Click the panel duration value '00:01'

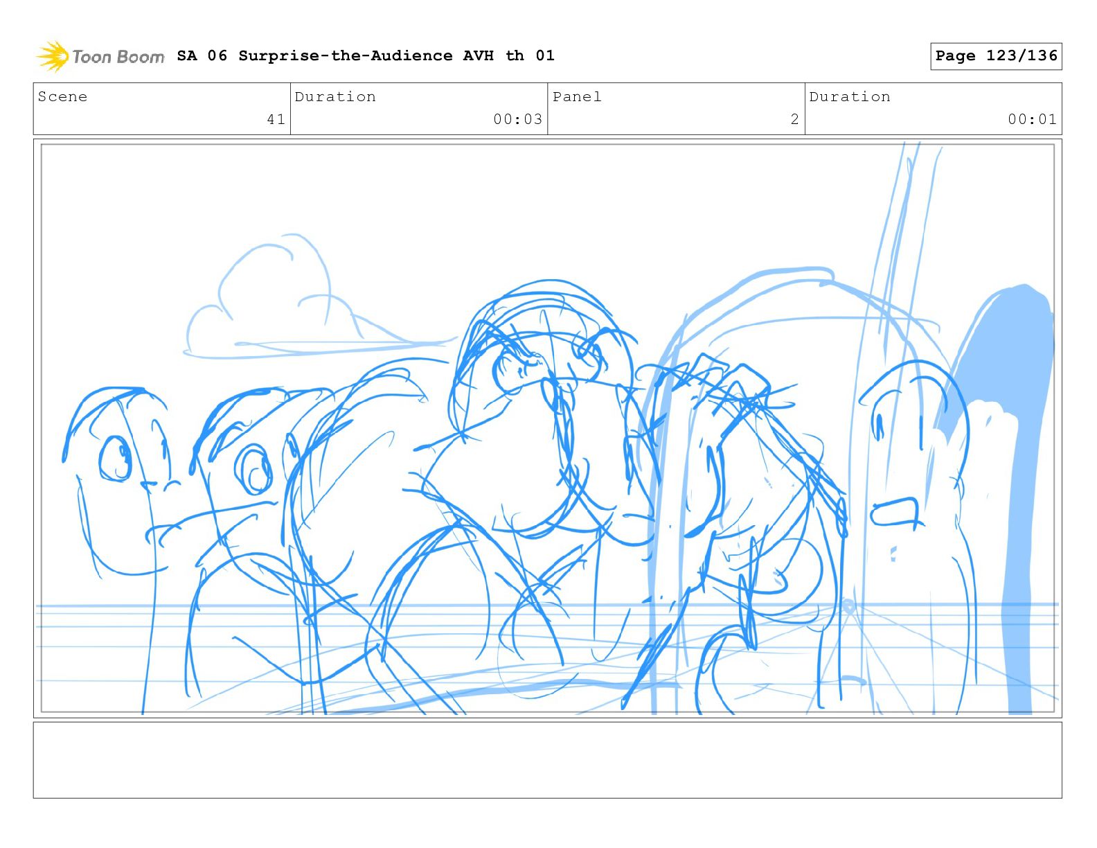point(1032,119)
